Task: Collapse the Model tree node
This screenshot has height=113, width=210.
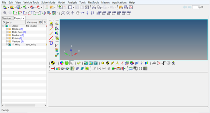Action: [x=3, y=26]
